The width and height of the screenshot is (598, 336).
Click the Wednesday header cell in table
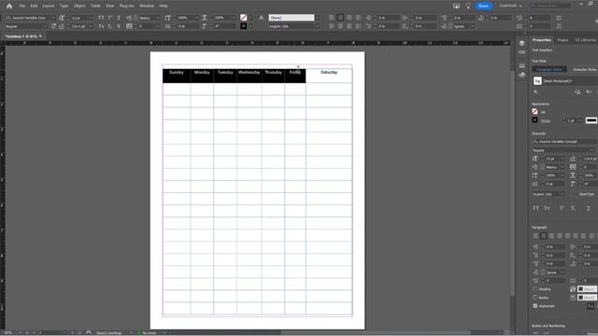coord(249,76)
